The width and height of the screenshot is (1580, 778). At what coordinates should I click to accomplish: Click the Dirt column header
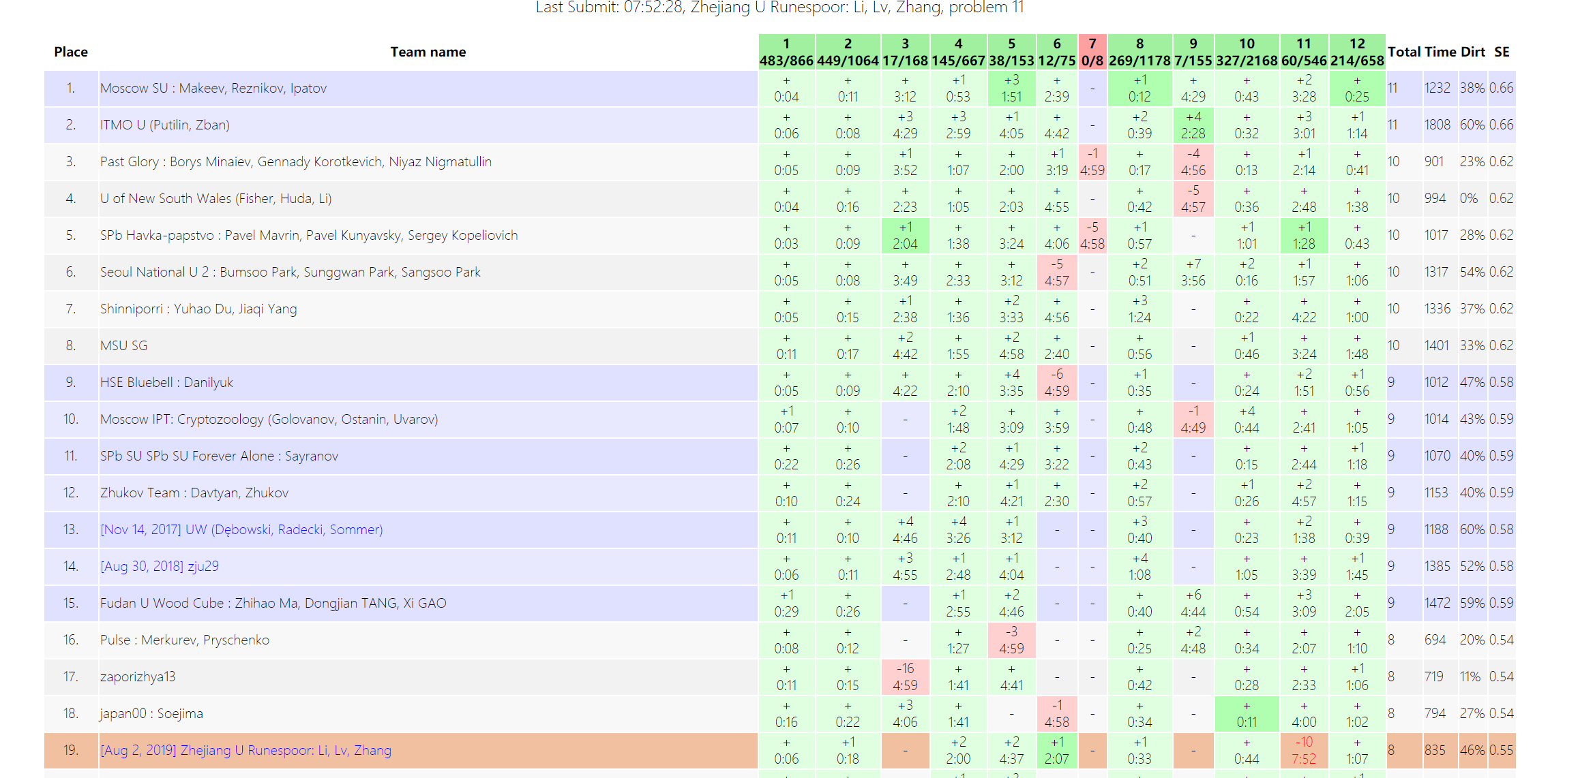(x=1472, y=52)
